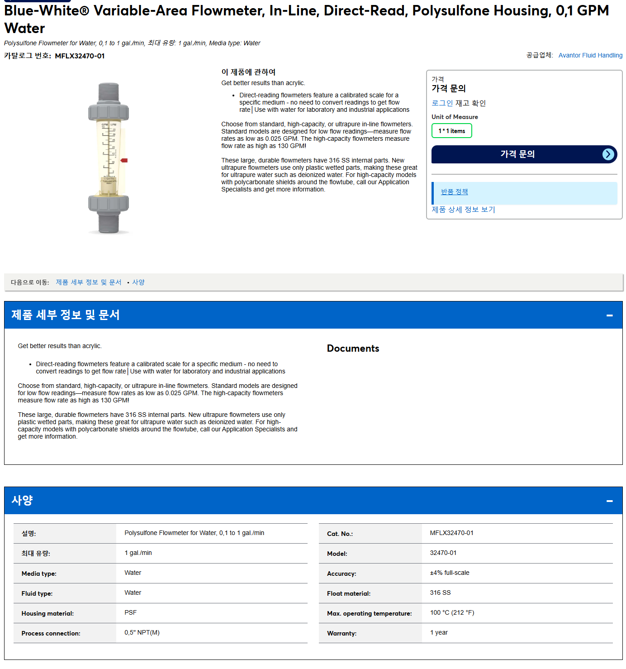Viewport: 626px width, 669px height.
Task: Click the PSF housing material value
Action: (130, 612)
